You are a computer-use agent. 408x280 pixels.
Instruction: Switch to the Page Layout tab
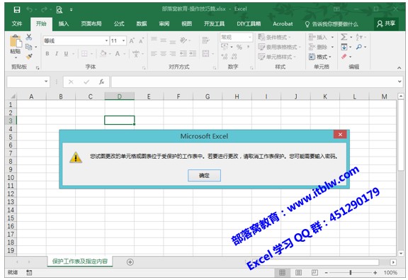(x=91, y=24)
